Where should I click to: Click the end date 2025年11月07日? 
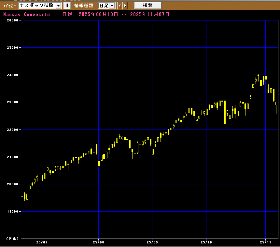coord(150,14)
